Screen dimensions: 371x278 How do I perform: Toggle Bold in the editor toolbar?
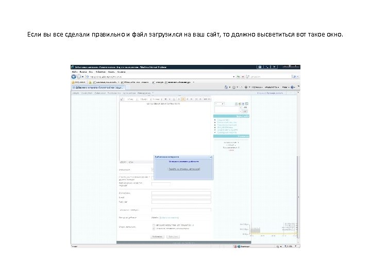165,99
